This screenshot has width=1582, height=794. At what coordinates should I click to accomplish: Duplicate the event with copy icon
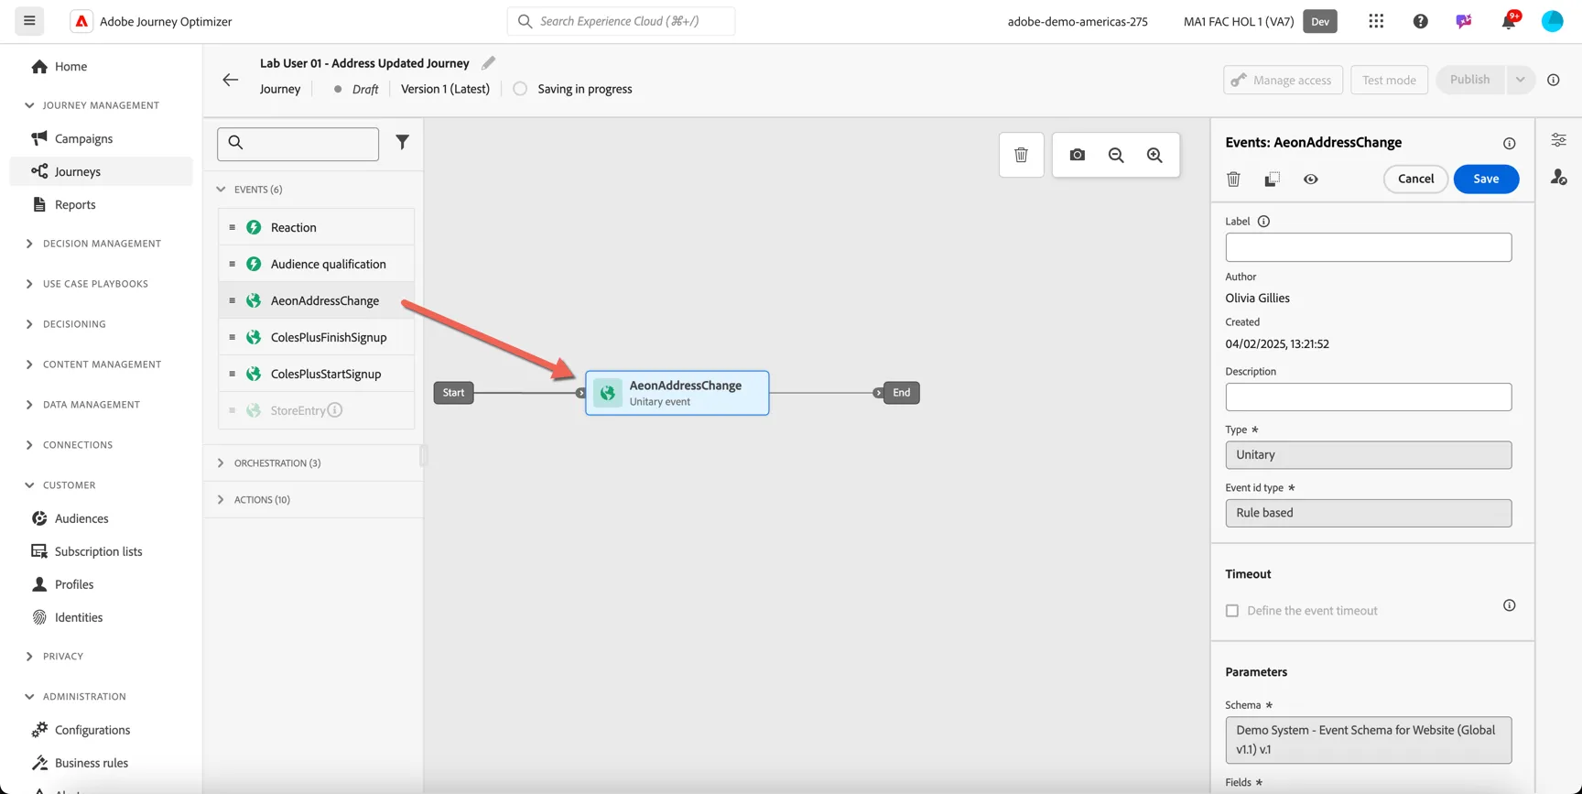[1272, 179]
